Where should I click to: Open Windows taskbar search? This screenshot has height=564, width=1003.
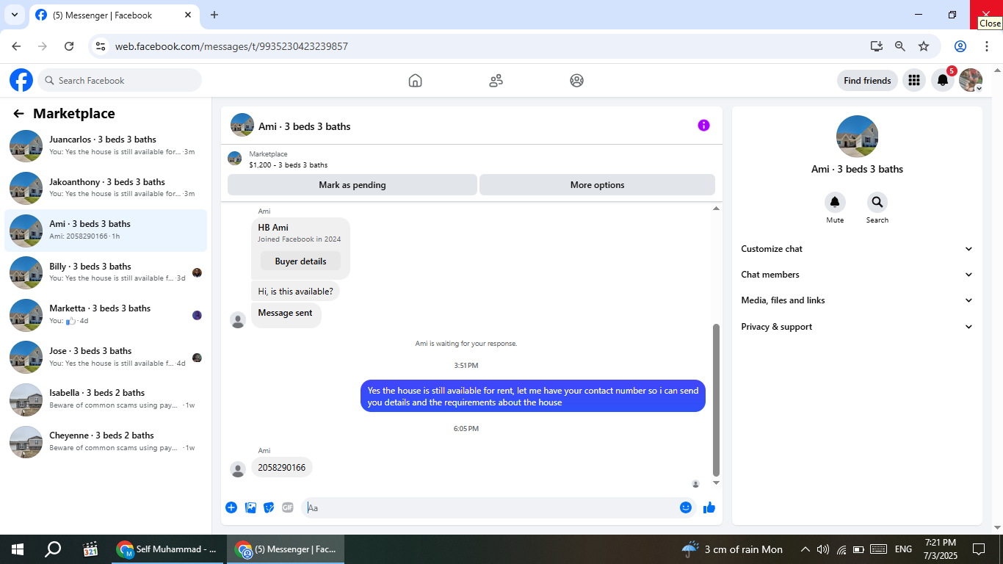(53, 549)
